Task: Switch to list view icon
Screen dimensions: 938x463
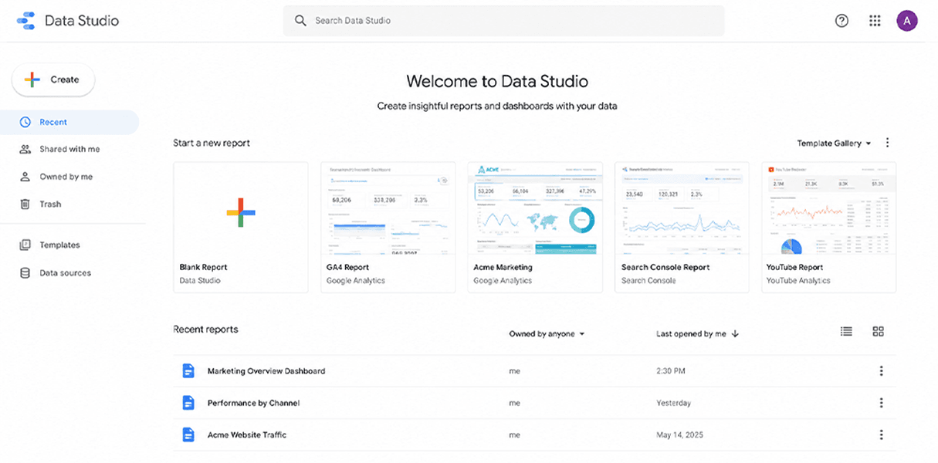Action: click(846, 331)
